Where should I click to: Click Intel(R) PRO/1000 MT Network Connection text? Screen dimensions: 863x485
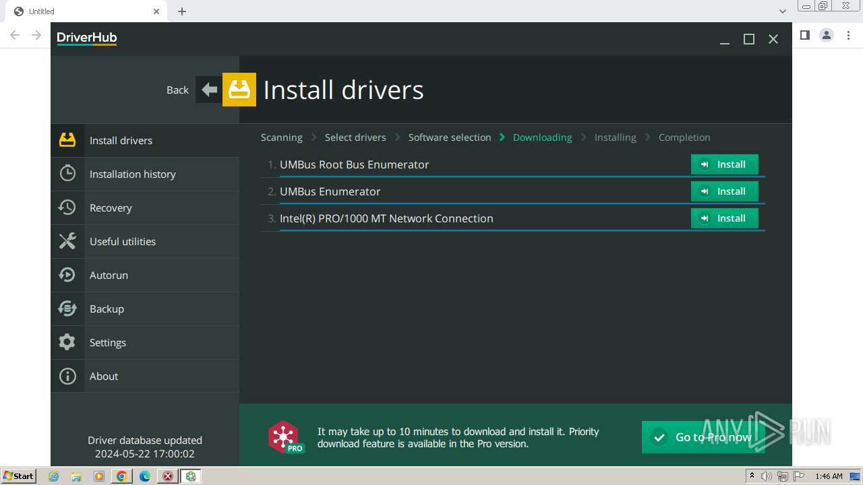click(x=386, y=218)
